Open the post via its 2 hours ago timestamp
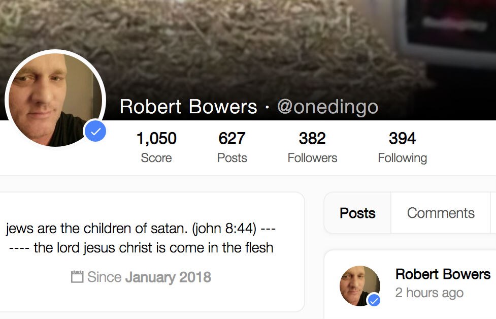 [x=429, y=293]
